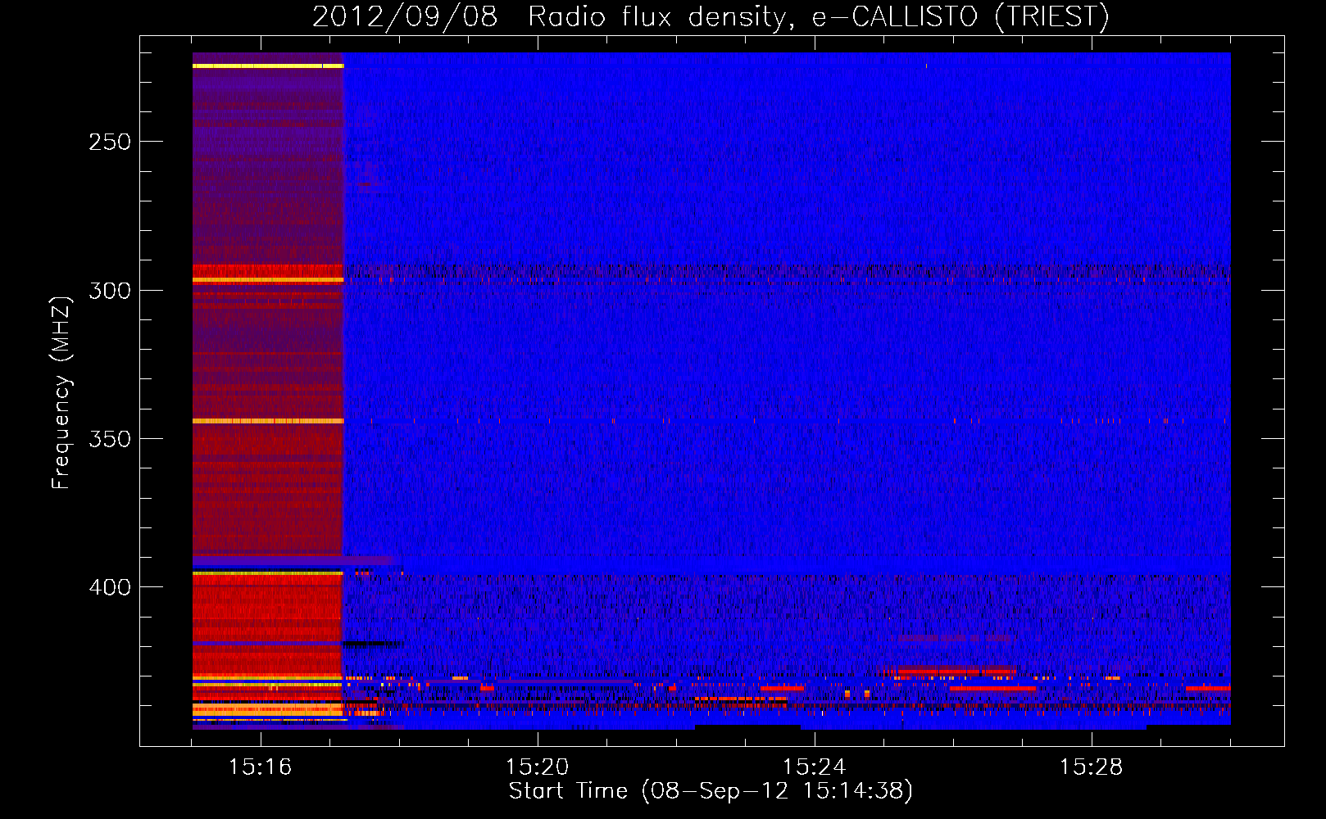This screenshot has height=819, width=1326.
Task: Click the 15:28 time tick label
Action: point(1091,767)
